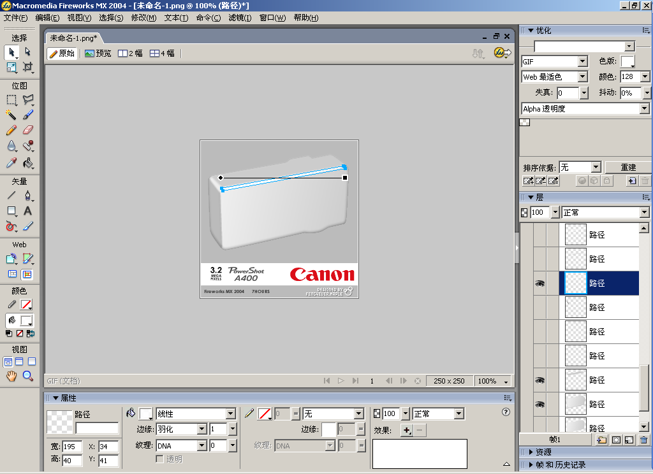This screenshot has height=474, width=653.
Task: Switch to full screen with menus mode
Action: click(x=20, y=362)
